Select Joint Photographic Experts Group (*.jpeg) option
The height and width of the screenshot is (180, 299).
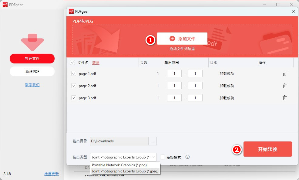(125, 171)
